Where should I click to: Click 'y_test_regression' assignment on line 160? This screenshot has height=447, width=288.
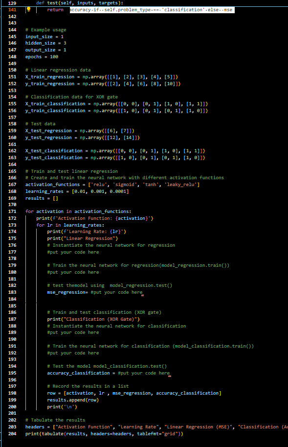pos(83,138)
